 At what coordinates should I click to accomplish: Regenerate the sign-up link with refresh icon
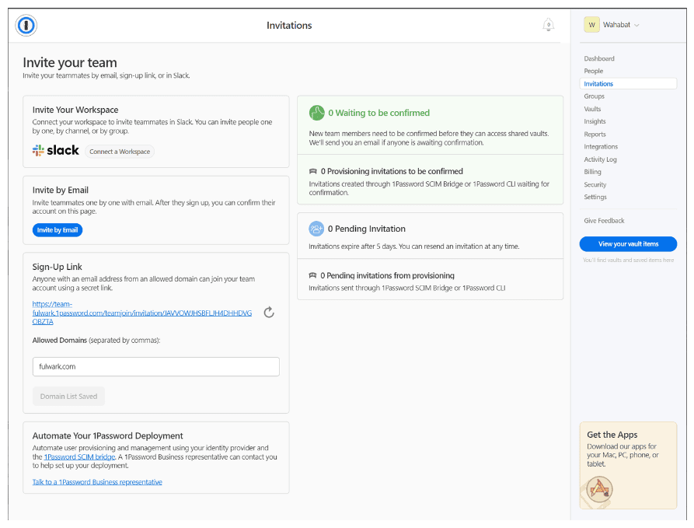tap(269, 313)
